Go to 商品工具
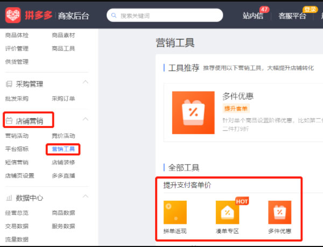This screenshot has height=247, width=323. point(64,48)
